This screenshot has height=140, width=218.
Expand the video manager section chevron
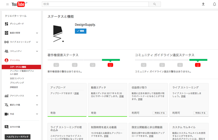coord(37,33)
